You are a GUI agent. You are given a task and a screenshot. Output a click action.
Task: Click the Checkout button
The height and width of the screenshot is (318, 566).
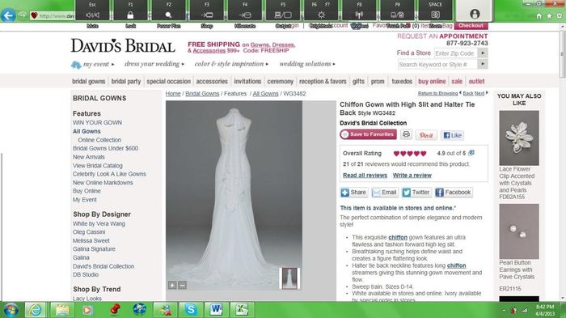coord(471,26)
